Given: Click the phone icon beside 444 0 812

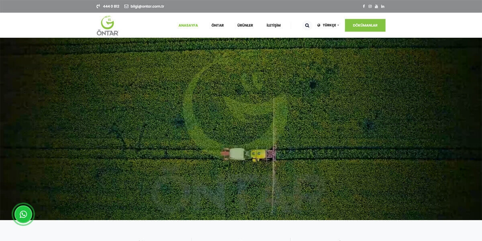Looking at the screenshot, I should (98, 6).
